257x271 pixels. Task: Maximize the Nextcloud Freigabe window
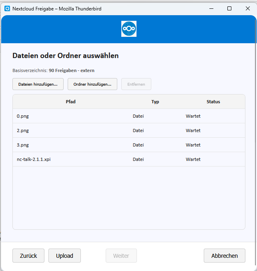pyautogui.click(x=229, y=8)
